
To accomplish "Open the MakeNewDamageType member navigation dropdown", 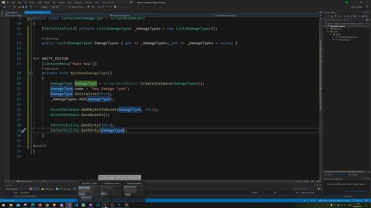I will click(x=267, y=16).
